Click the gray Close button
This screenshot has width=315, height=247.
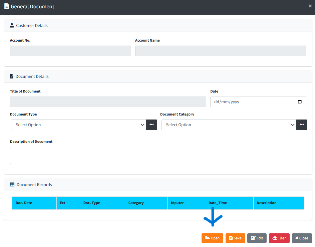tap(302, 238)
